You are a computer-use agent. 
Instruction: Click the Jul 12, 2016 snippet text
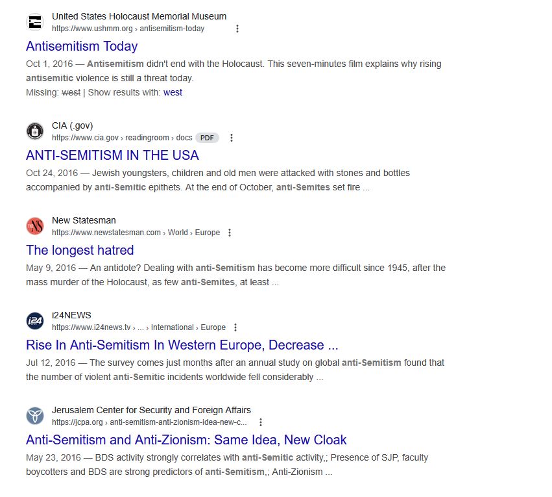point(235,370)
